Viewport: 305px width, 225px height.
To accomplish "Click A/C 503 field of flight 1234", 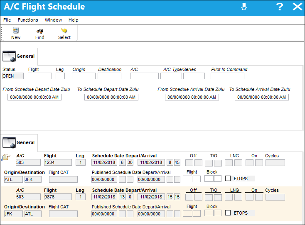I will pyautogui.click(x=28, y=162).
